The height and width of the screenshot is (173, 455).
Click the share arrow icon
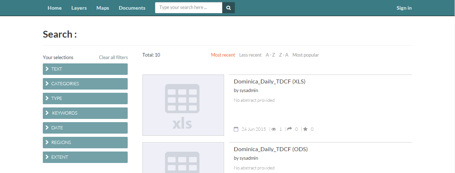[x=290, y=129]
